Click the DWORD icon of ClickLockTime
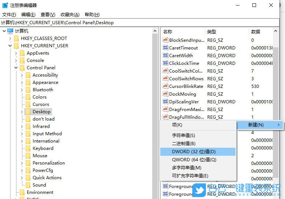The height and width of the screenshot is (199, 285). coord(165,63)
